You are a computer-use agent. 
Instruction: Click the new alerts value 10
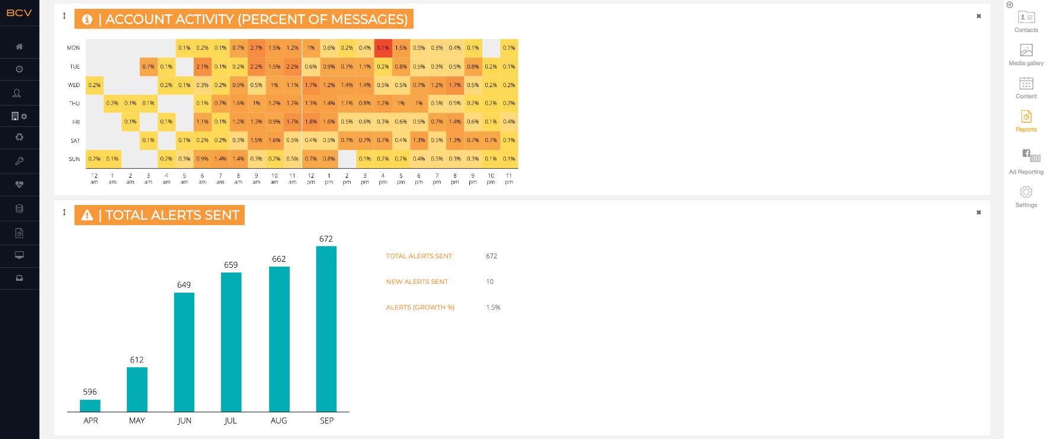(x=490, y=281)
